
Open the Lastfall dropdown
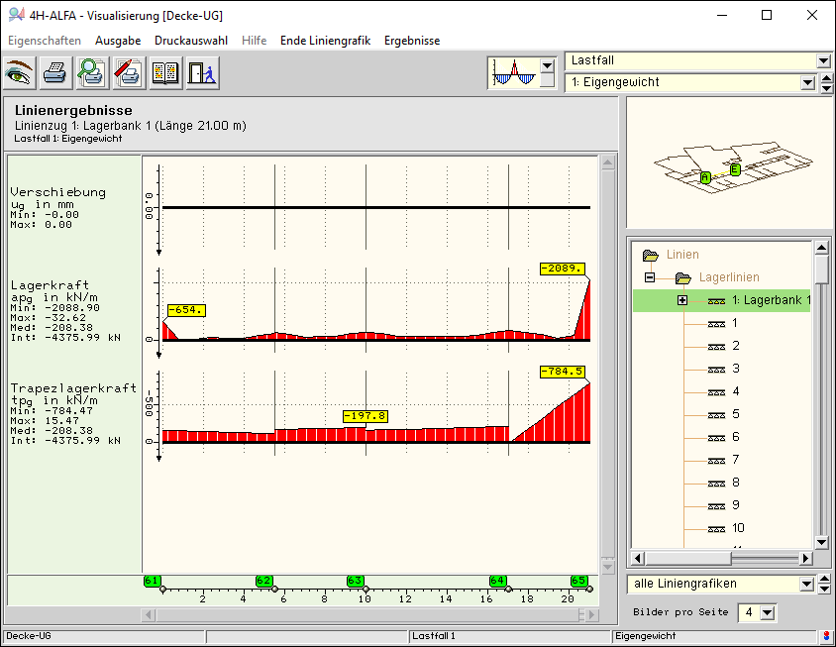(823, 61)
